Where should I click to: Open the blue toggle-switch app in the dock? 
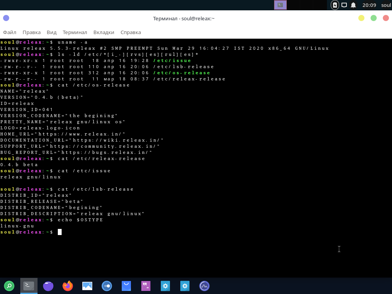[107, 286]
